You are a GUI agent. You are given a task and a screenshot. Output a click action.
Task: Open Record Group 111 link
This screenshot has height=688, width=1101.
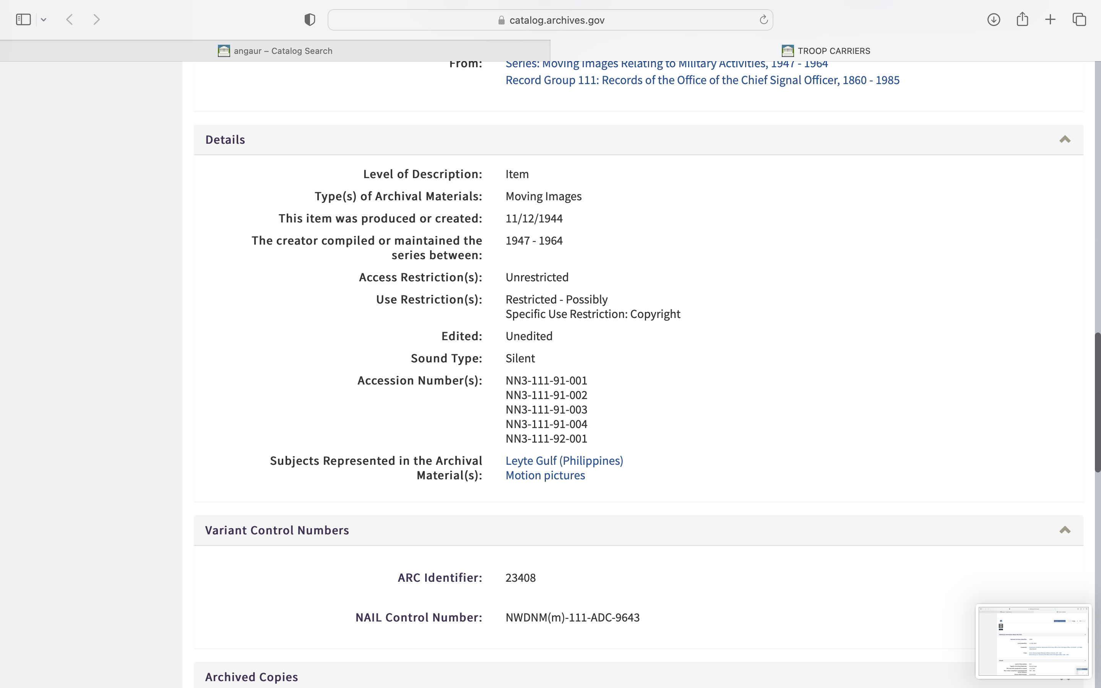tap(702, 80)
